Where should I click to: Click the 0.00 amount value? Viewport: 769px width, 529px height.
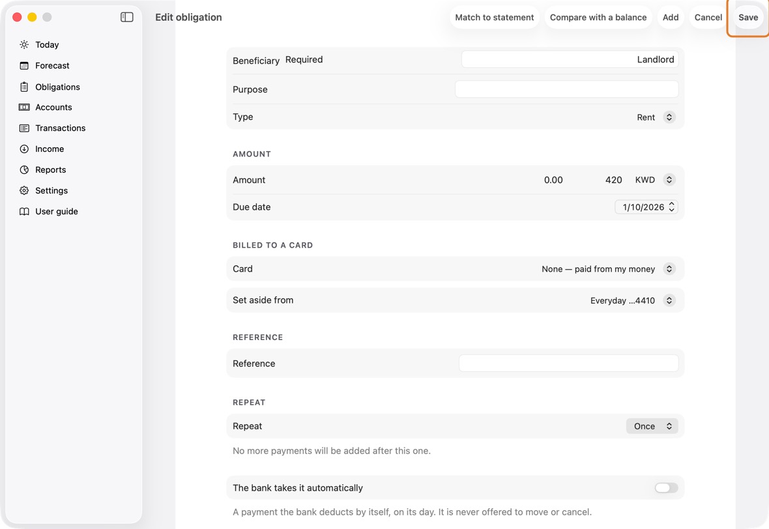(x=553, y=180)
